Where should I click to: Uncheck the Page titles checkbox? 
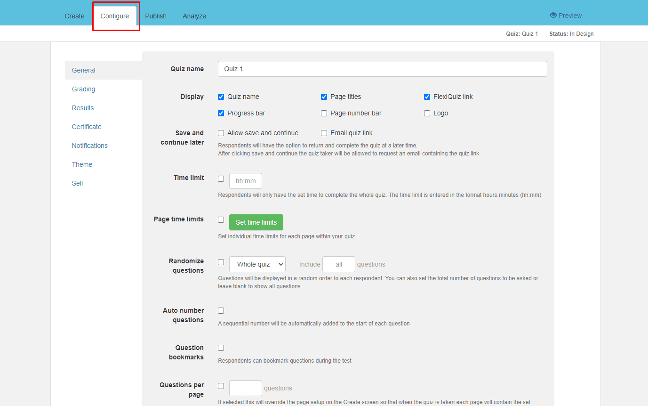(324, 97)
